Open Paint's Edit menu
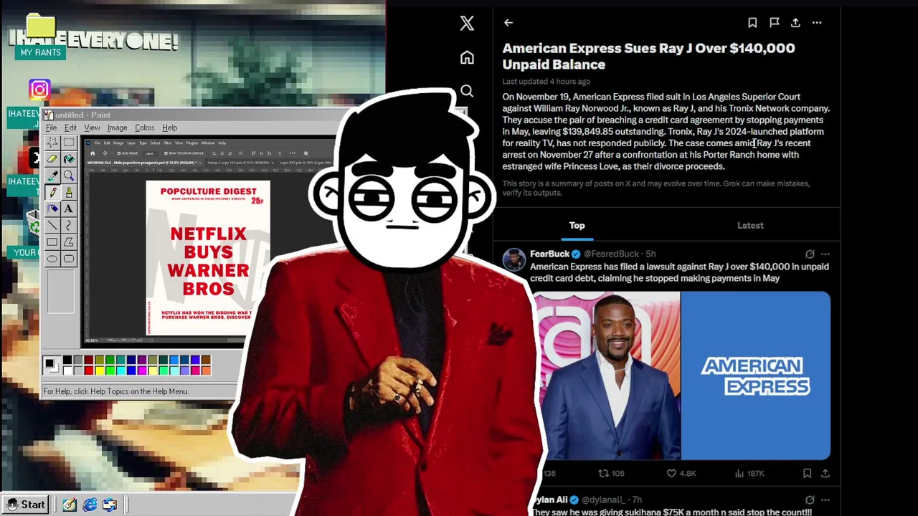The image size is (918, 516). 70,128
